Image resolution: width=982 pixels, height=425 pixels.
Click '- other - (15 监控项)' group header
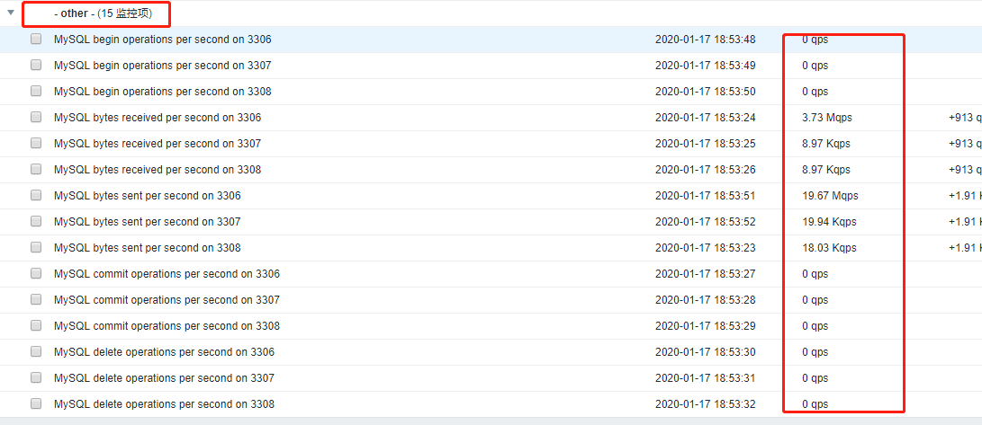pyautogui.click(x=103, y=13)
